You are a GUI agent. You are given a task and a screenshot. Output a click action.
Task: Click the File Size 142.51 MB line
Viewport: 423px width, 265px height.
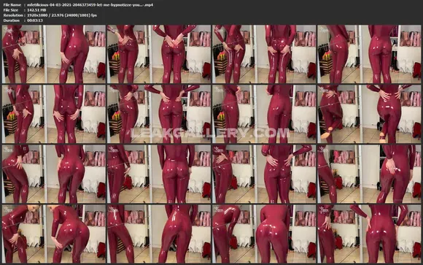point(25,10)
